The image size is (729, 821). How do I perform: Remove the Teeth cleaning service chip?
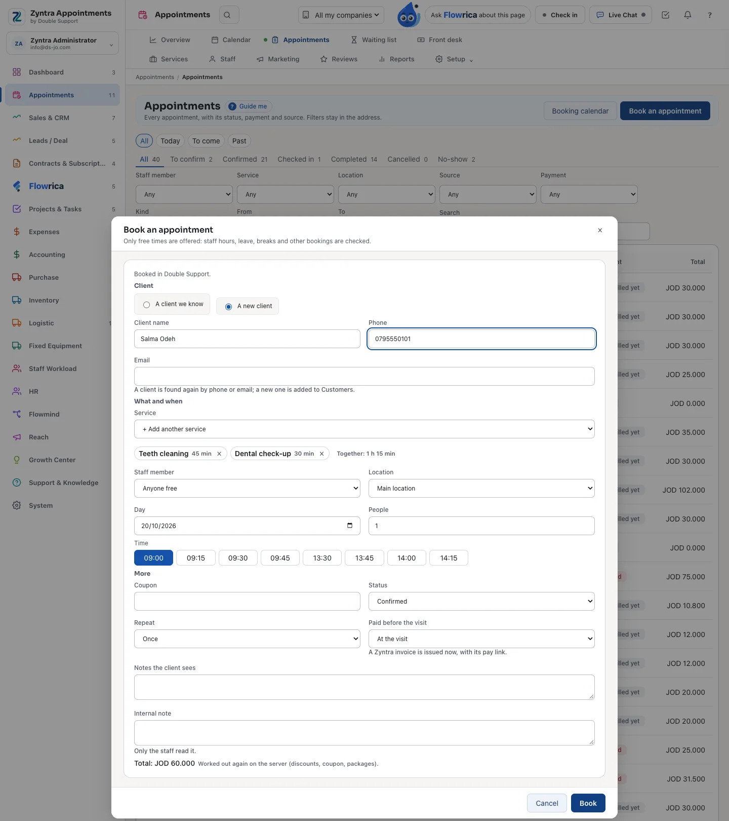pyautogui.click(x=219, y=454)
